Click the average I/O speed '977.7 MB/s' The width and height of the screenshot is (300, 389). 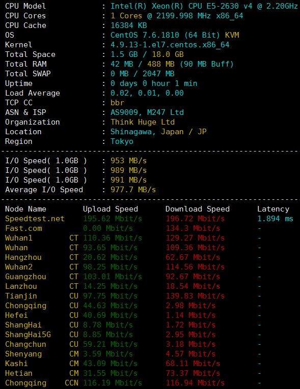coord(133,190)
